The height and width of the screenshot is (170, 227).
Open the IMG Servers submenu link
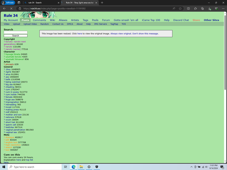tap(100, 24)
